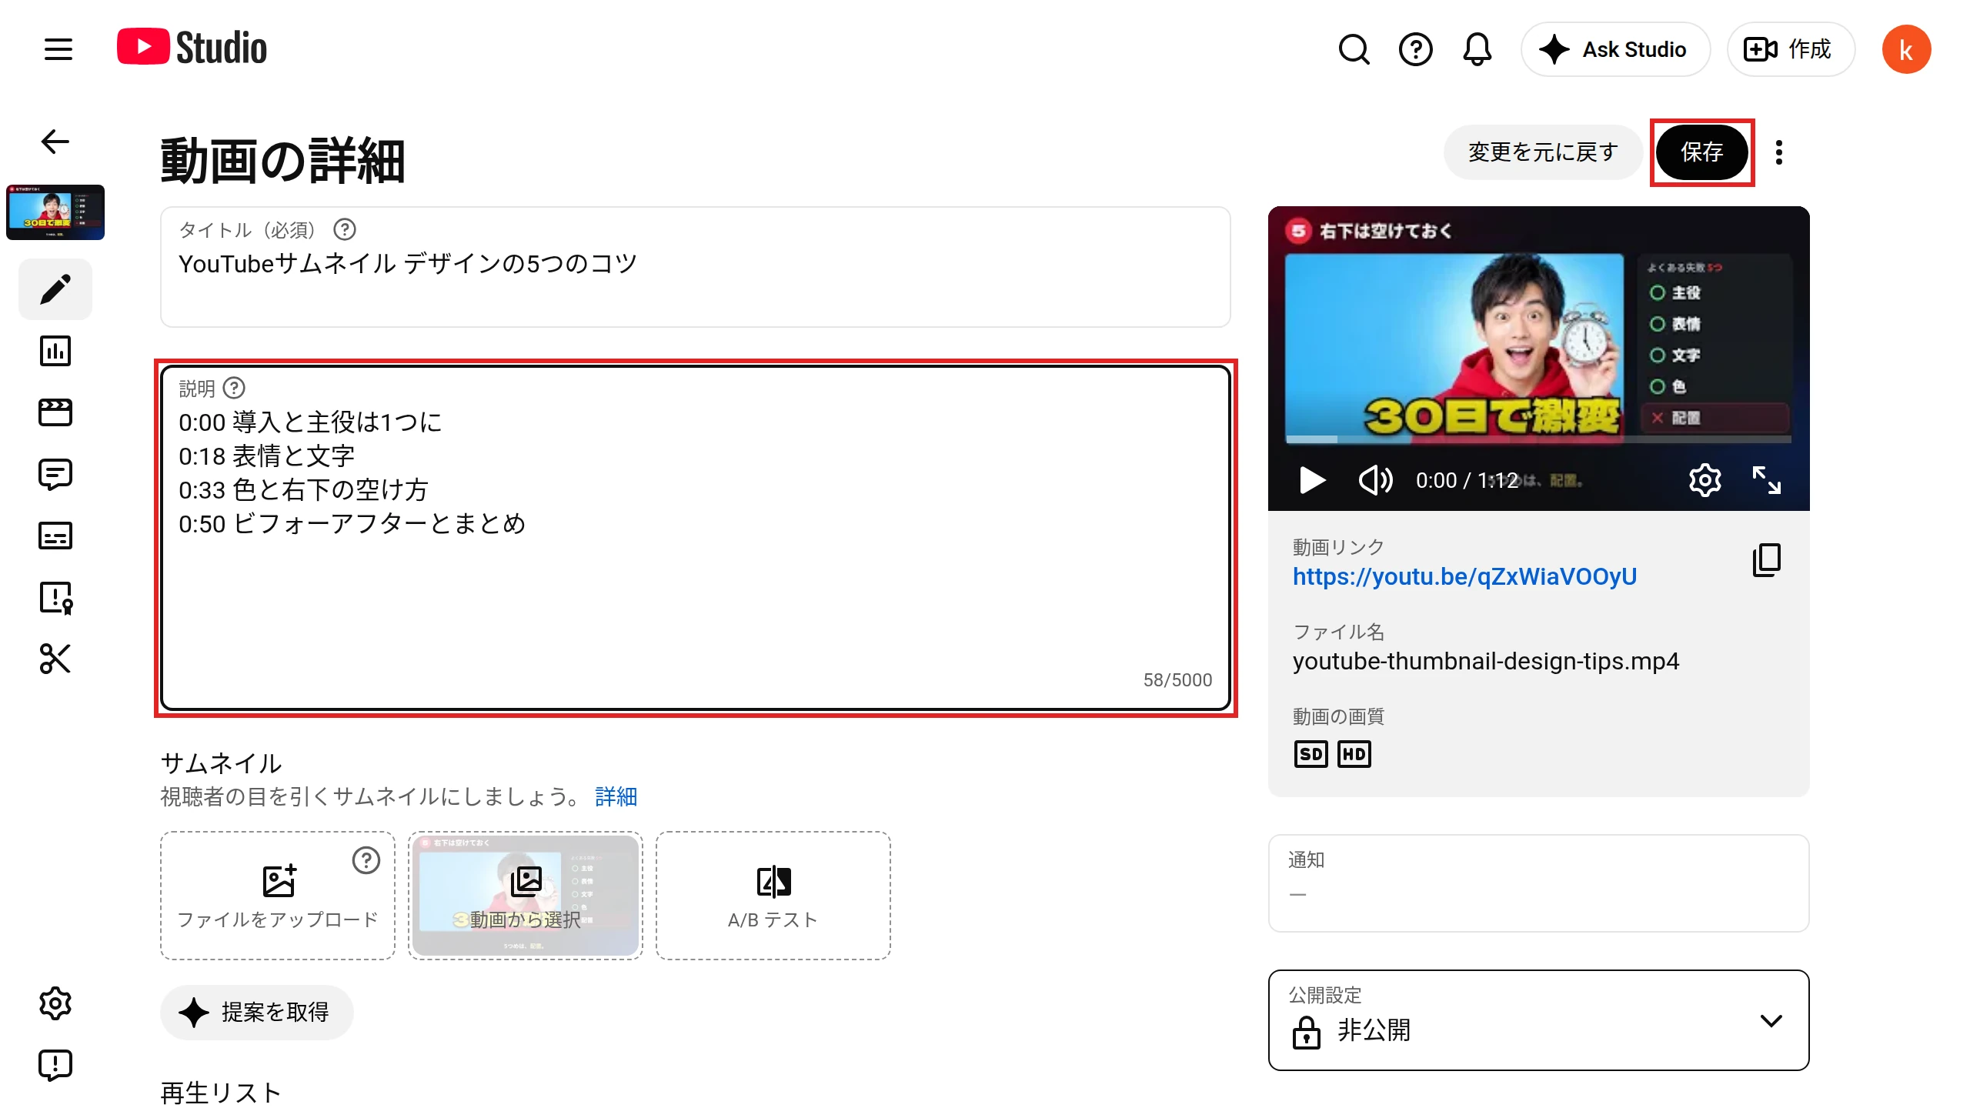
Task: Click the video progress bar
Action: pyautogui.click(x=1538, y=439)
